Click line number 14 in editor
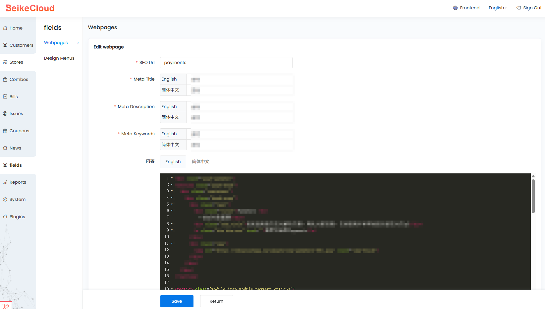Screen dimensions: 545x309 point(167,263)
